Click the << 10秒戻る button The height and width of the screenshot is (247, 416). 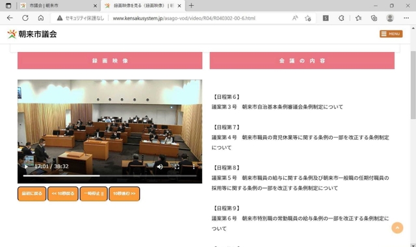[63, 194]
